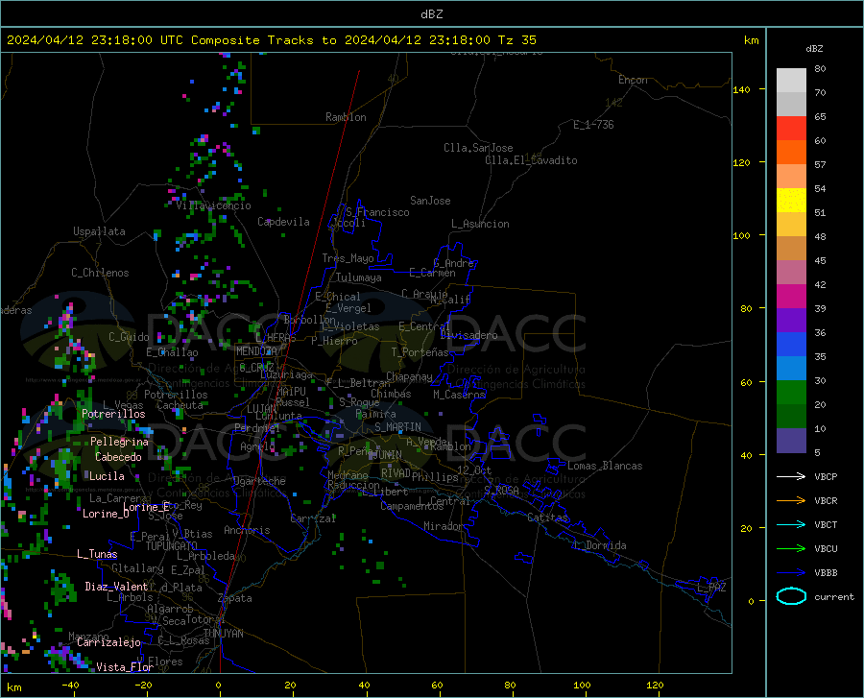This screenshot has width=864, height=698.
Task: Click the pink 'Diaz_Valent' station label
Action: click(116, 587)
